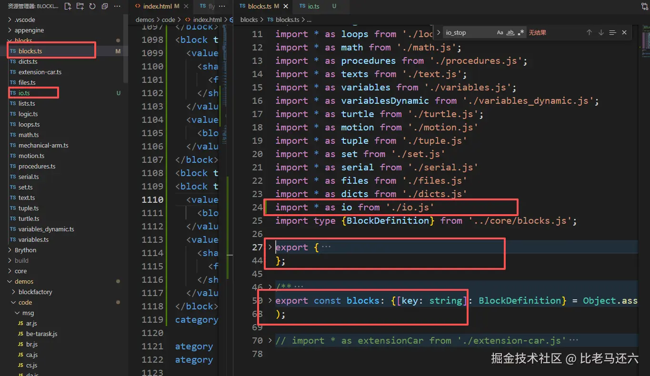Click blocks.ts in right breadcrumb
650x376 pixels.
click(x=287, y=20)
